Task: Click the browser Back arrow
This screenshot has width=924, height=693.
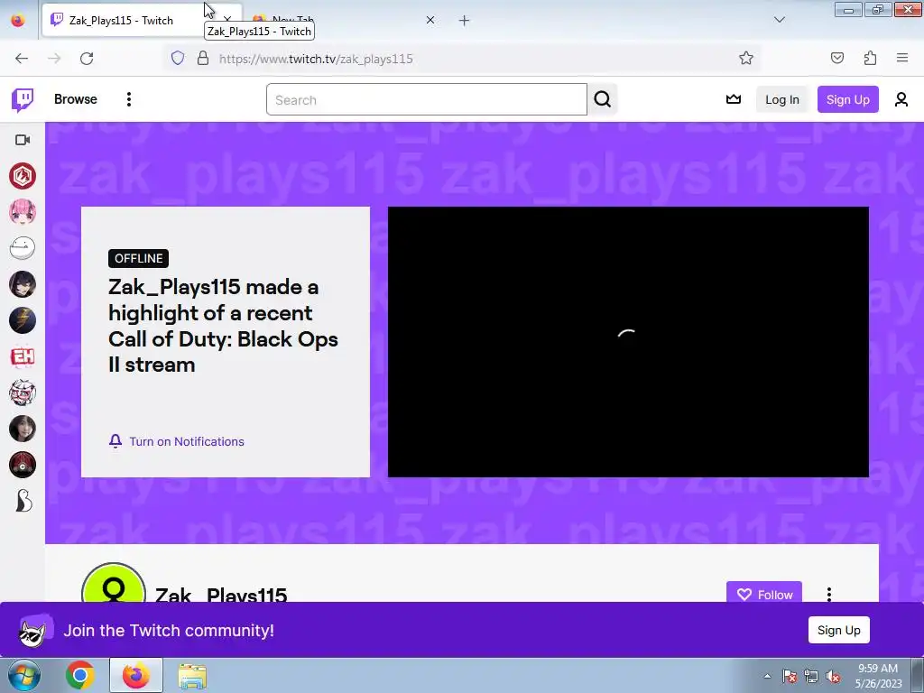Action: 22,59
